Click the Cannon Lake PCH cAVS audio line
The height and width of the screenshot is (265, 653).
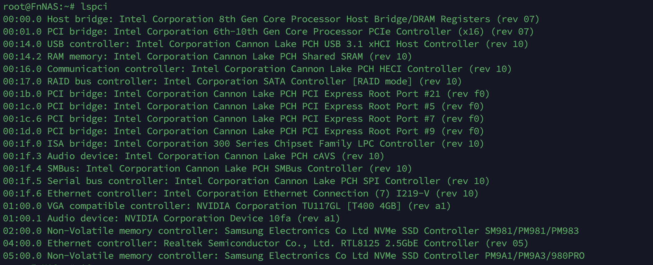point(193,156)
